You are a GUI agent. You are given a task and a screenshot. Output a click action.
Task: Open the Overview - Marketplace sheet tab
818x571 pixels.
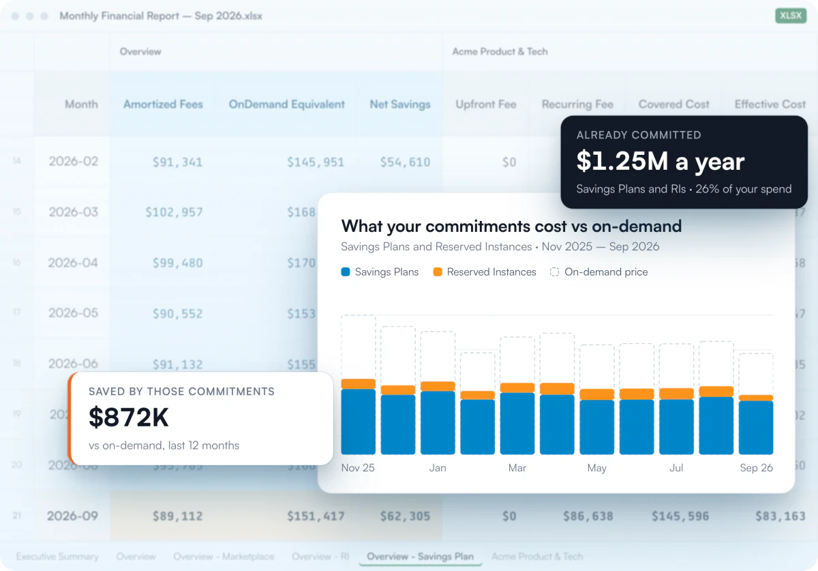click(224, 557)
